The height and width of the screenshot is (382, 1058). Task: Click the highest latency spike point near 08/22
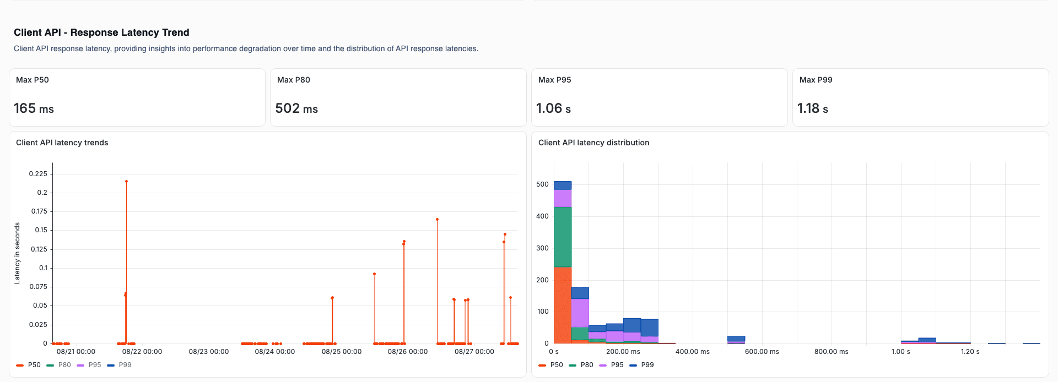tap(126, 181)
